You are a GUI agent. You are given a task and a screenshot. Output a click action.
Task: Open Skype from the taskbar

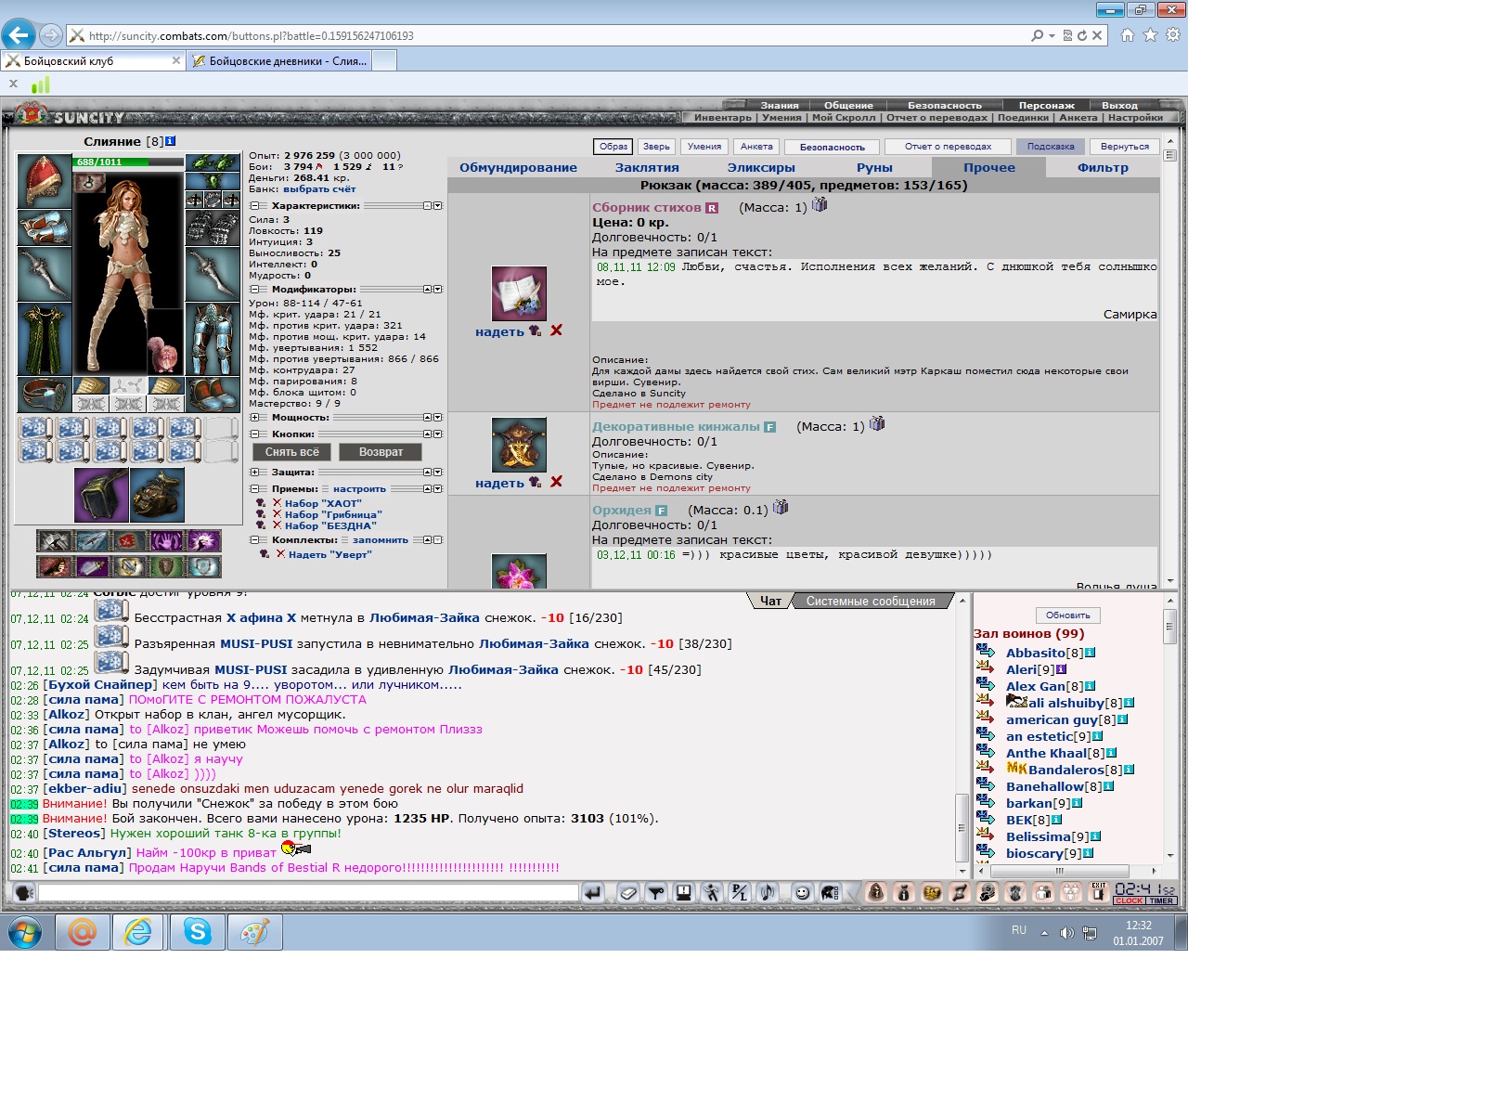click(x=197, y=931)
